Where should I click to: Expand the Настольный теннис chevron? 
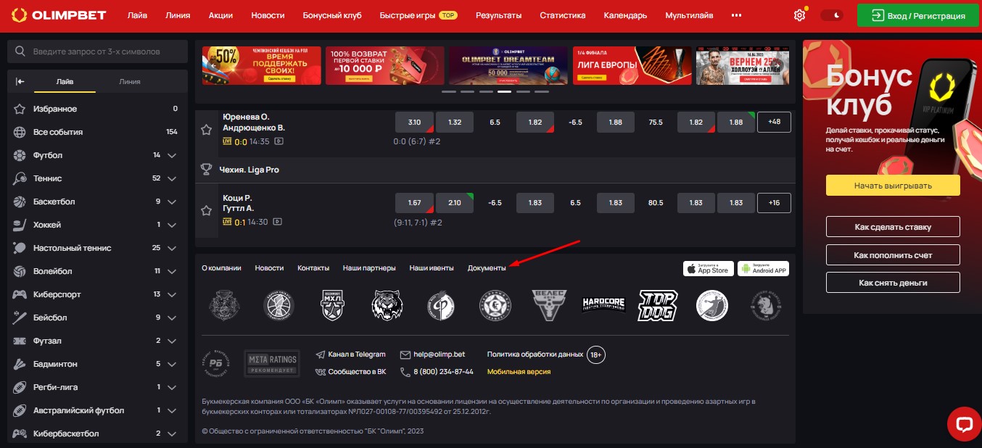tap(172, 248)
